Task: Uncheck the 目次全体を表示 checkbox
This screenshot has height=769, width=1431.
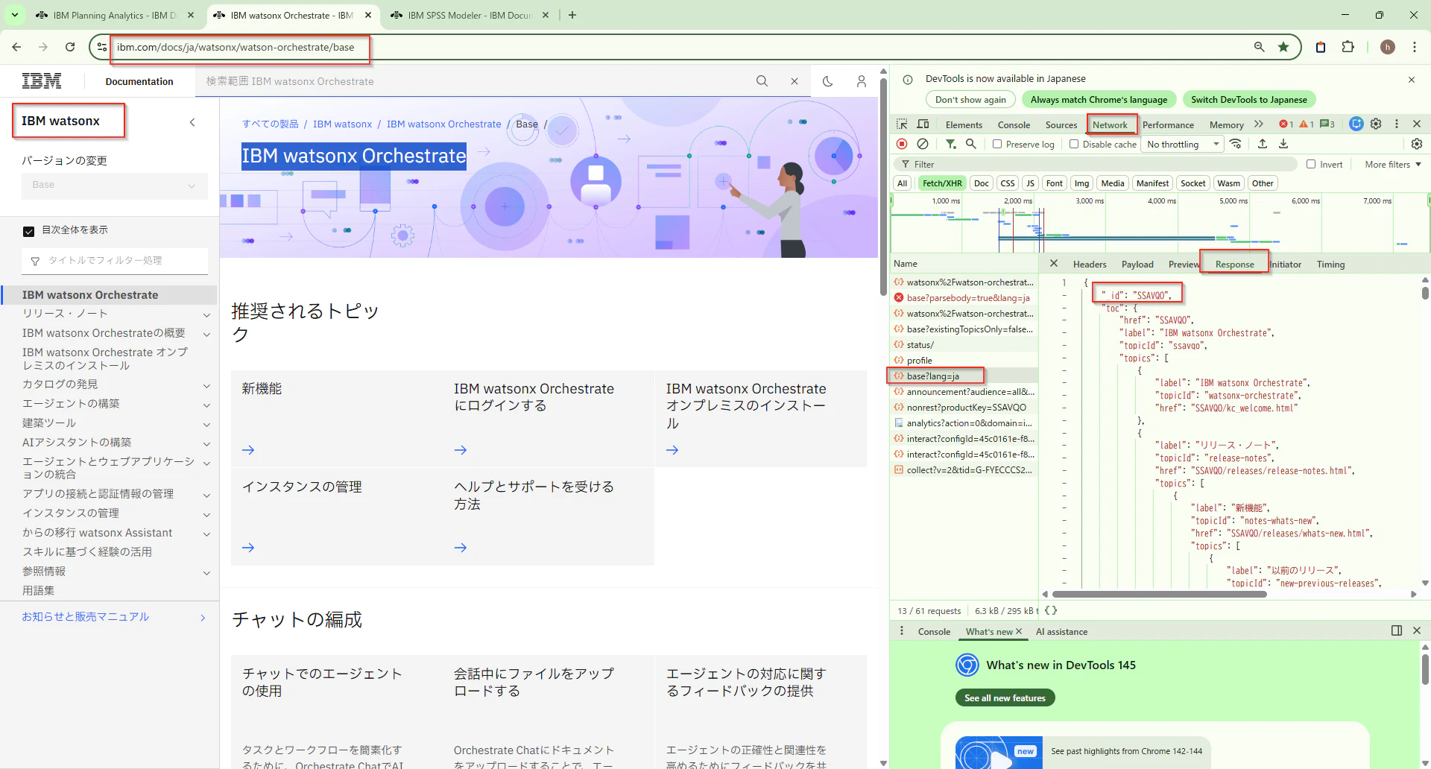Action: click(x=29, y=231)
